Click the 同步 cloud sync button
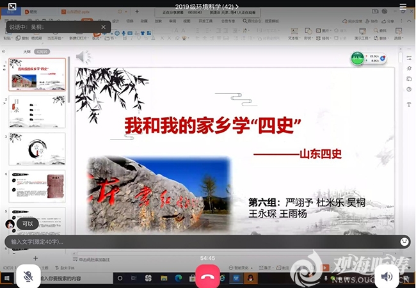416x288 pixels. point(352,21)
